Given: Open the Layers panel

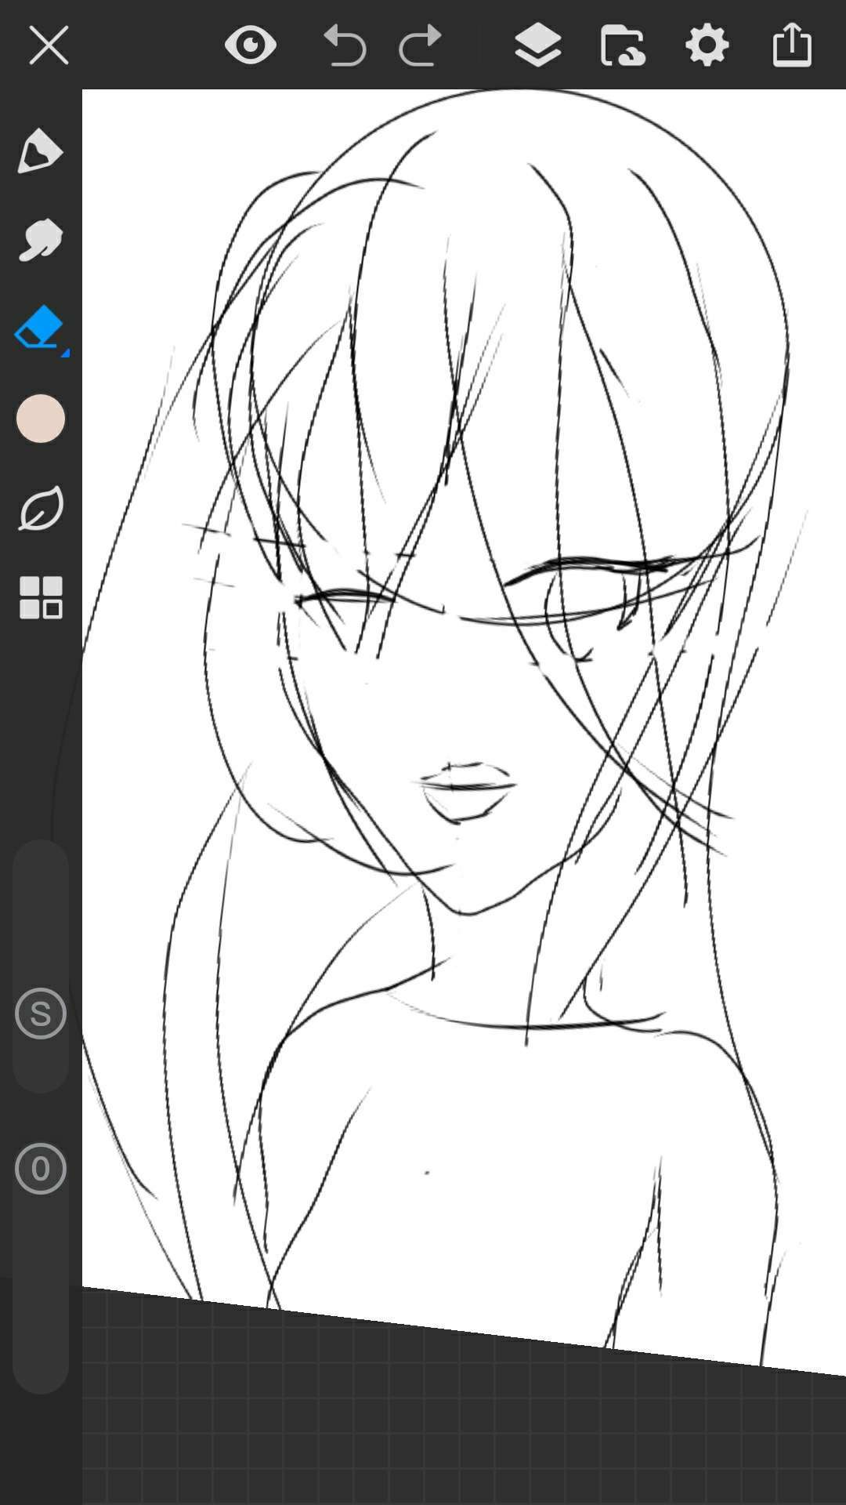Looking at the screenshot, I should tap(538, 45).
